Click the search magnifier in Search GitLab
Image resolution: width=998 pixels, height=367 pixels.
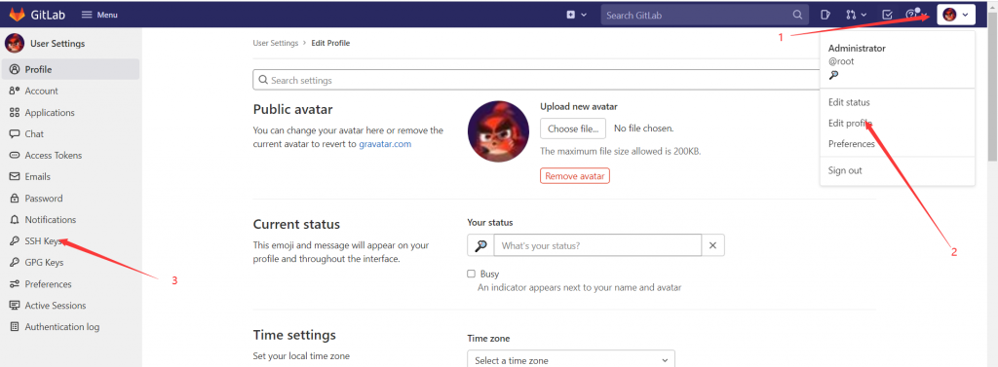[x=797, y=15]
